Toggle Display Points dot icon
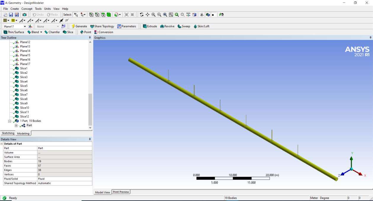 213,15
